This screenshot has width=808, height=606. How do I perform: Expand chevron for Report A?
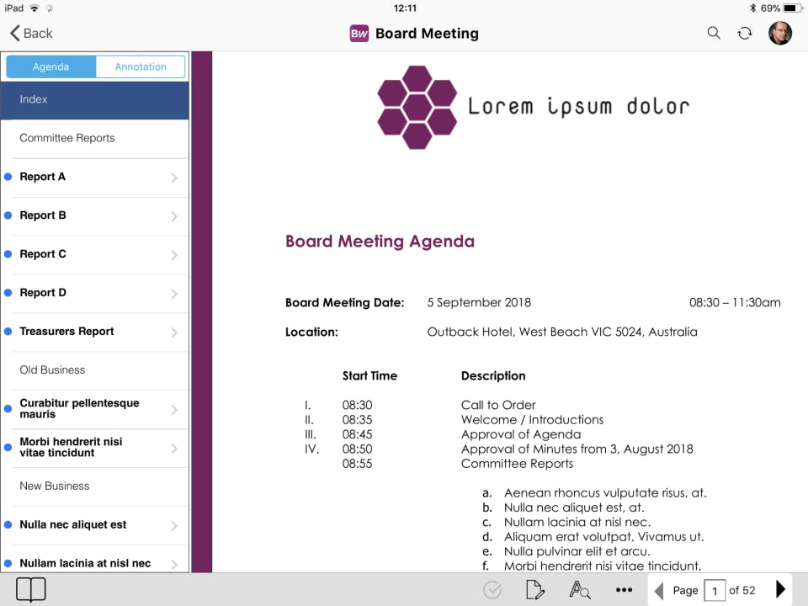(174, 178)
